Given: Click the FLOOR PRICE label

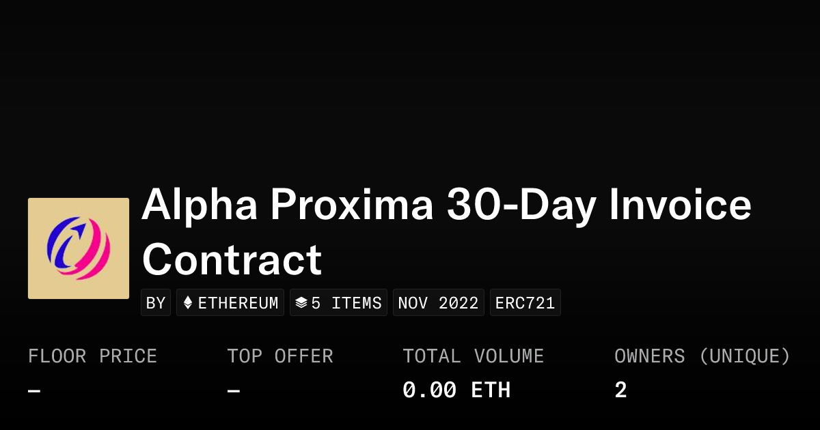Looking at the screenshot, I should [x=92, y=356].
